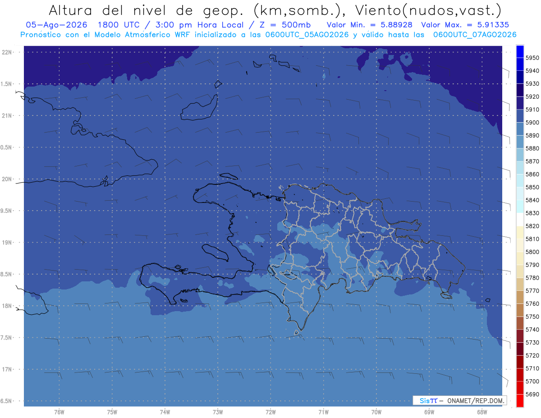Screen dimensions: 541x418
Task: Click the '21N' latitude axis label
Action: tap(7, 116)
